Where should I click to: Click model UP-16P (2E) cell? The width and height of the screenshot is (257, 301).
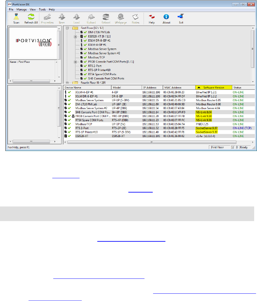(x=119, y=104)
